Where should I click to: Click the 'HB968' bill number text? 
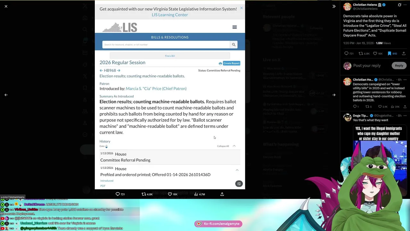[x=110, y=71]
